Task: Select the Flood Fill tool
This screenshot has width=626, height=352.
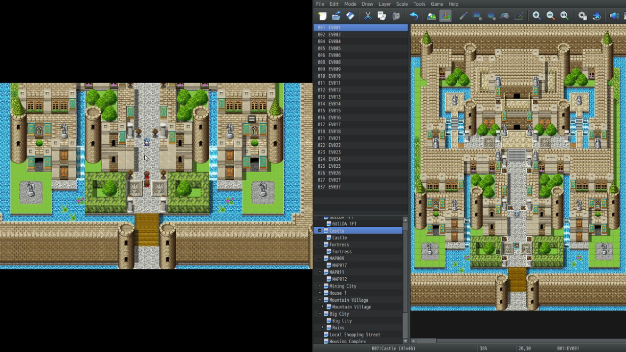Action: click(x=505, y=16)
